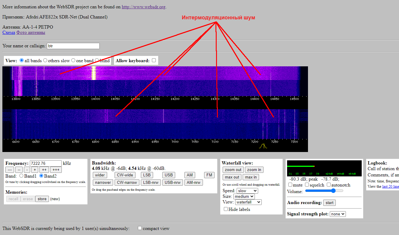Click the store memory button
Viewport: 399px width, 235px height.
(42, 199)
